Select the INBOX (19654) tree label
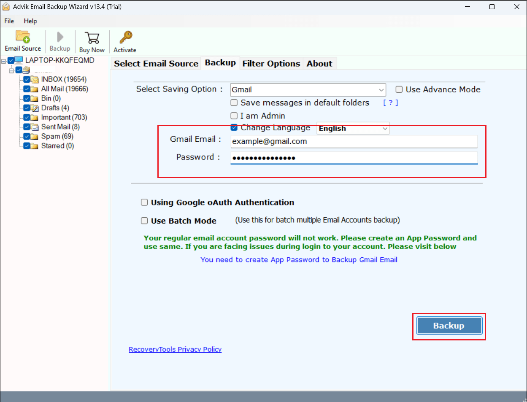The height and width of the screenshot is (402, 527). pyautogui.click(x=64, y=79)
